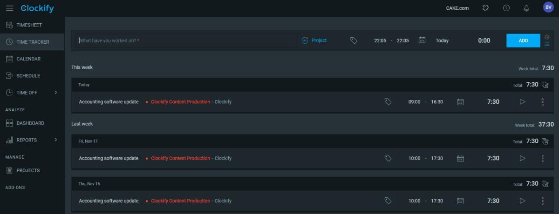
Task: Open tags for Today's entry
Action: pos(388,101)
